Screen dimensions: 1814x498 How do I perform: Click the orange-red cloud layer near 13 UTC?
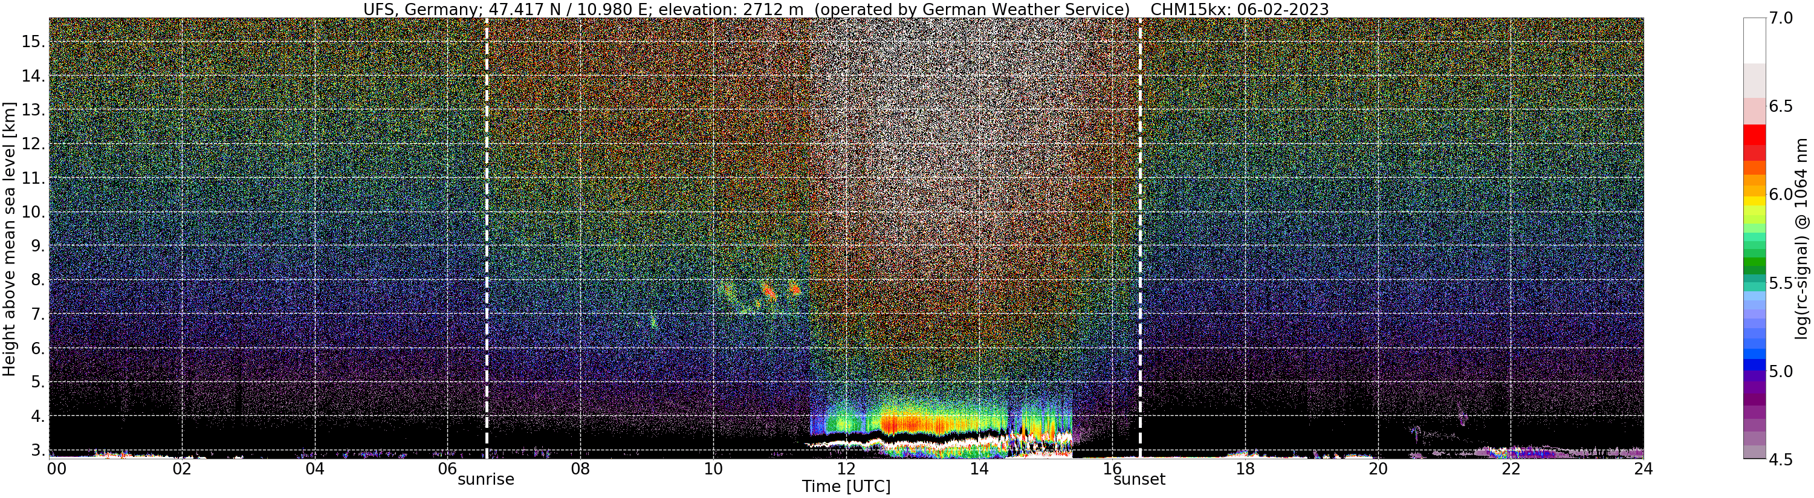click(x=915, y=424)
